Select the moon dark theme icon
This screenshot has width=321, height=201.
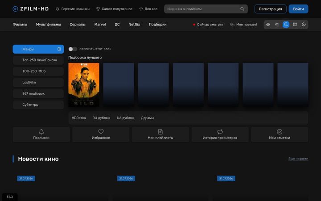point(286,25)
